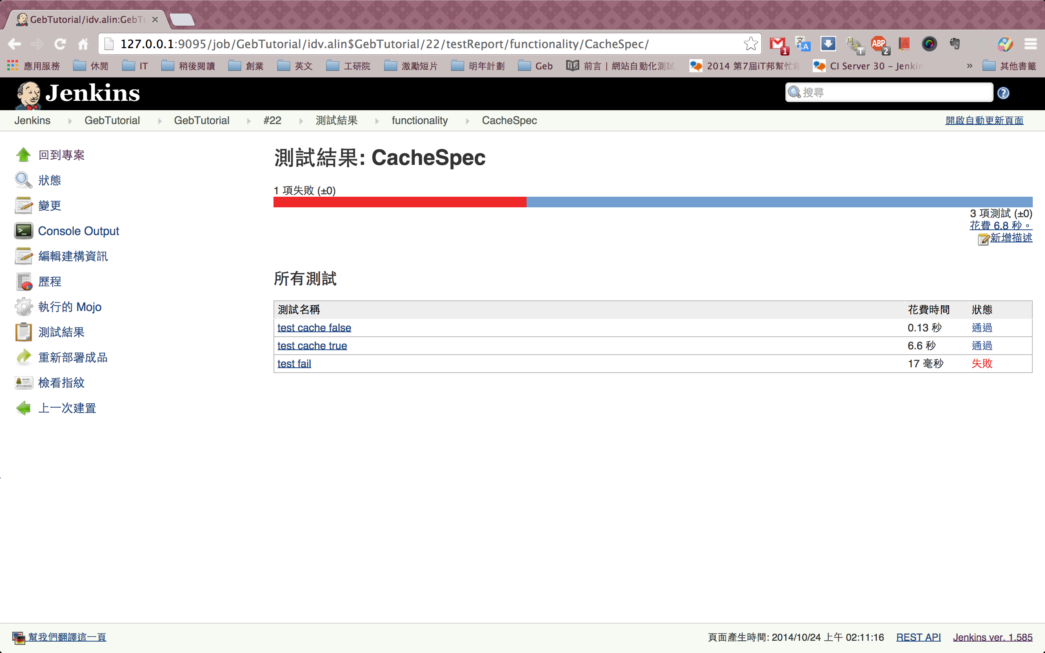
Task: Click the Console Output icon
Action: (x=23, y=231)
